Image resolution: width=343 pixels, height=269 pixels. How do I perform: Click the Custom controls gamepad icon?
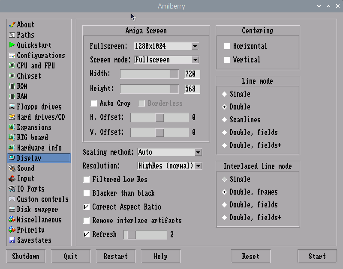(12, 199)
